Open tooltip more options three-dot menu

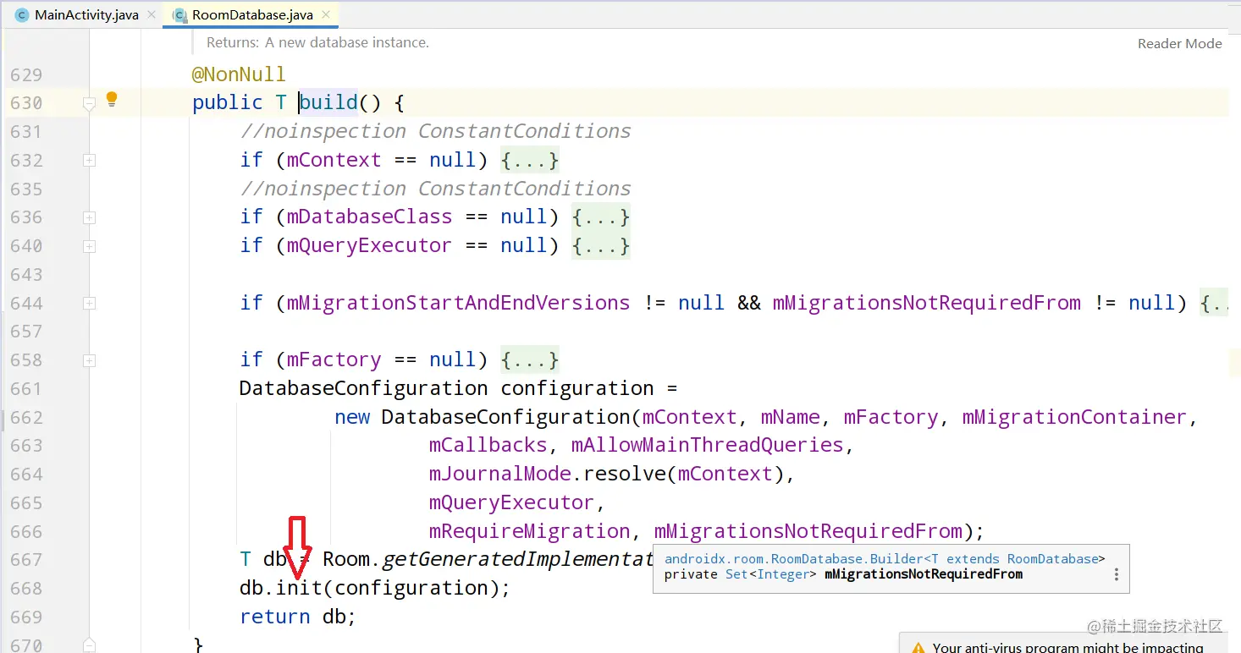[1116, 574]
